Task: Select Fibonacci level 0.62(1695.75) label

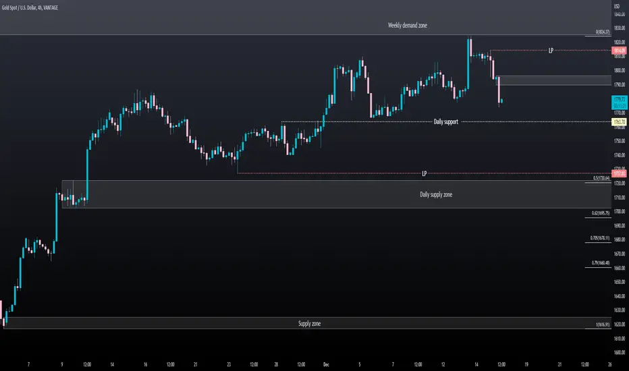Action: [x=601, y=213]
